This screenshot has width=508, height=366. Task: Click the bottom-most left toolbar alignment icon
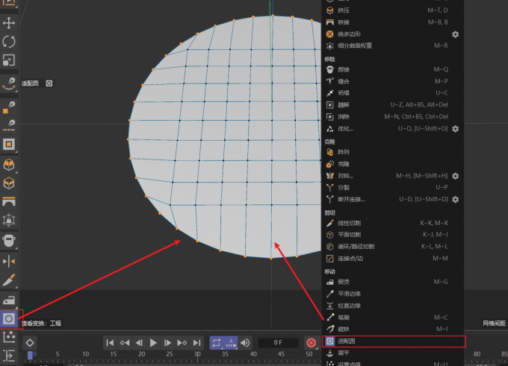(x=9, y=356)
